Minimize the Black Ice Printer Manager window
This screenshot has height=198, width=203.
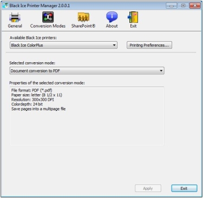coord(171,6)
